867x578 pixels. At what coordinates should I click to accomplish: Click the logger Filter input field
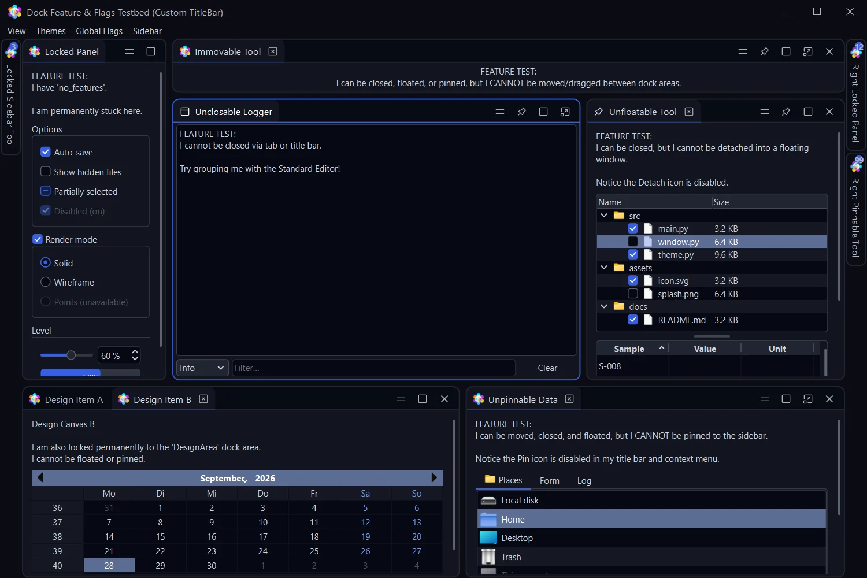373,368
